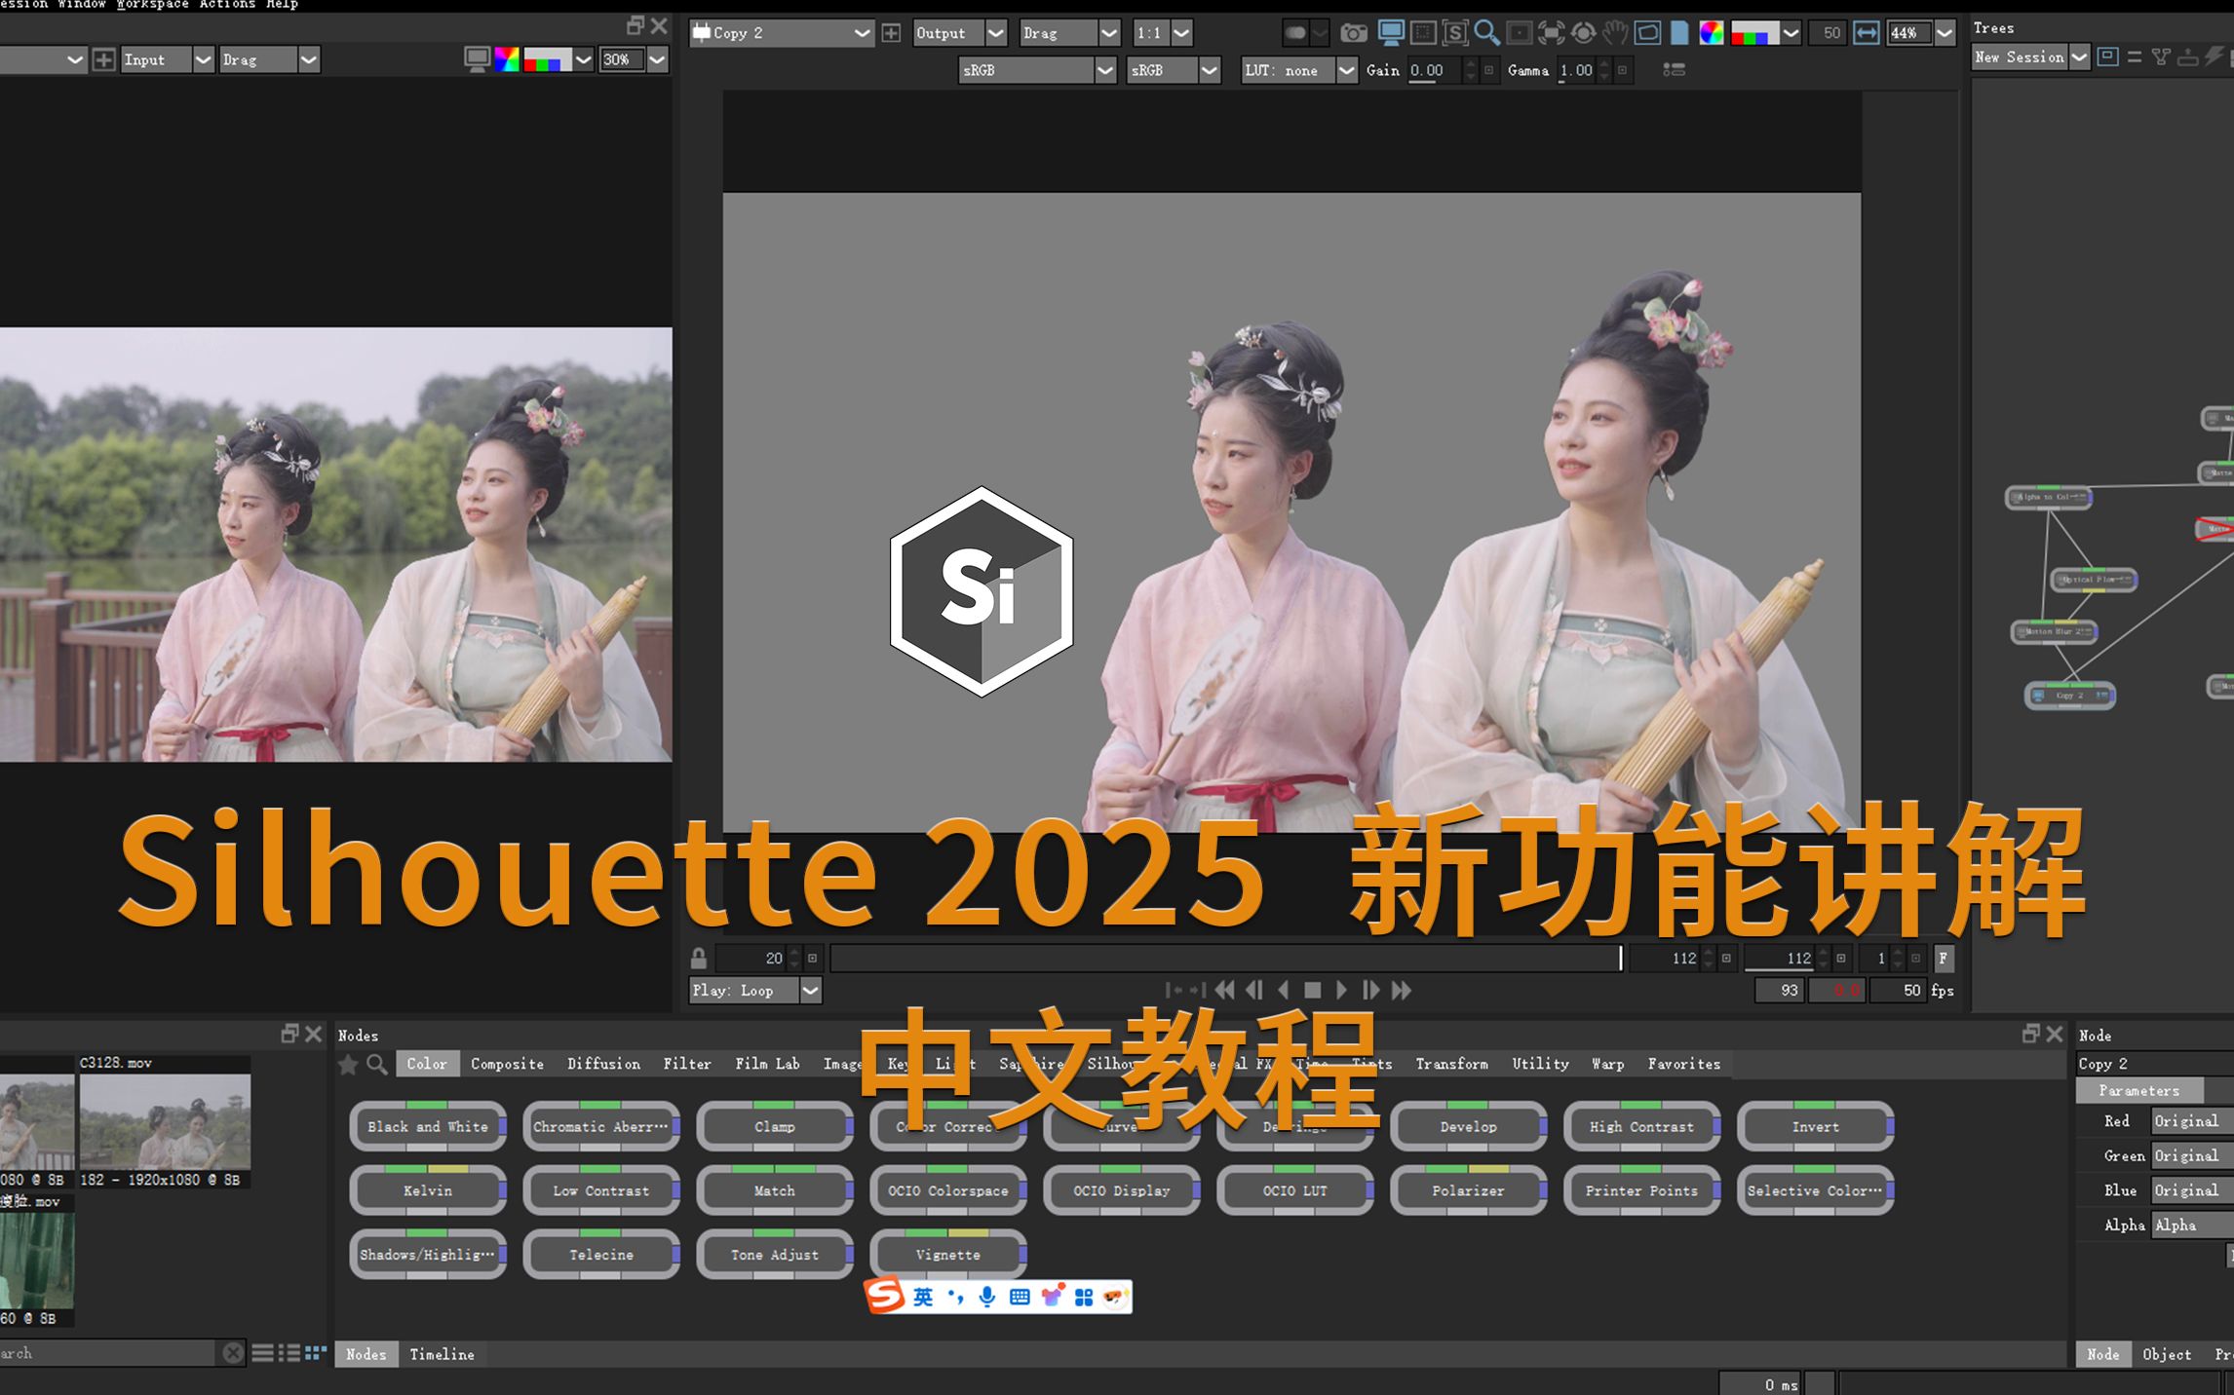Activate the hand pan tool
Screen dimensions: 2234x1395
(1615, 33)
